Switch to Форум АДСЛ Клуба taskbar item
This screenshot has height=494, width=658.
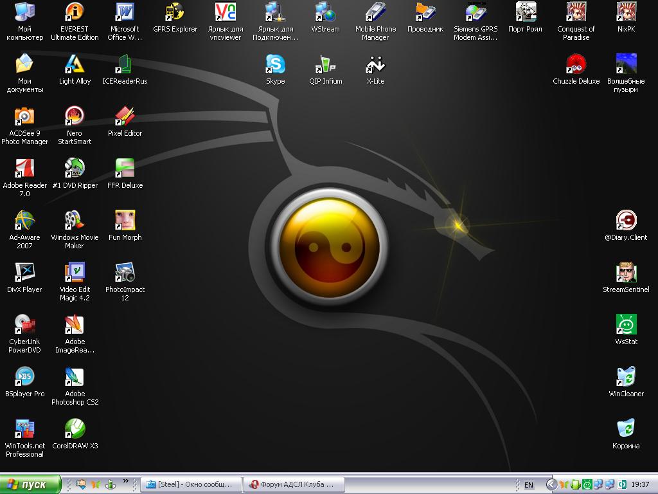(x=294, y=484)
